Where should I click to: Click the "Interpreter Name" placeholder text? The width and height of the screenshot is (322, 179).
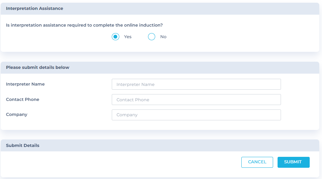[135, 84]
